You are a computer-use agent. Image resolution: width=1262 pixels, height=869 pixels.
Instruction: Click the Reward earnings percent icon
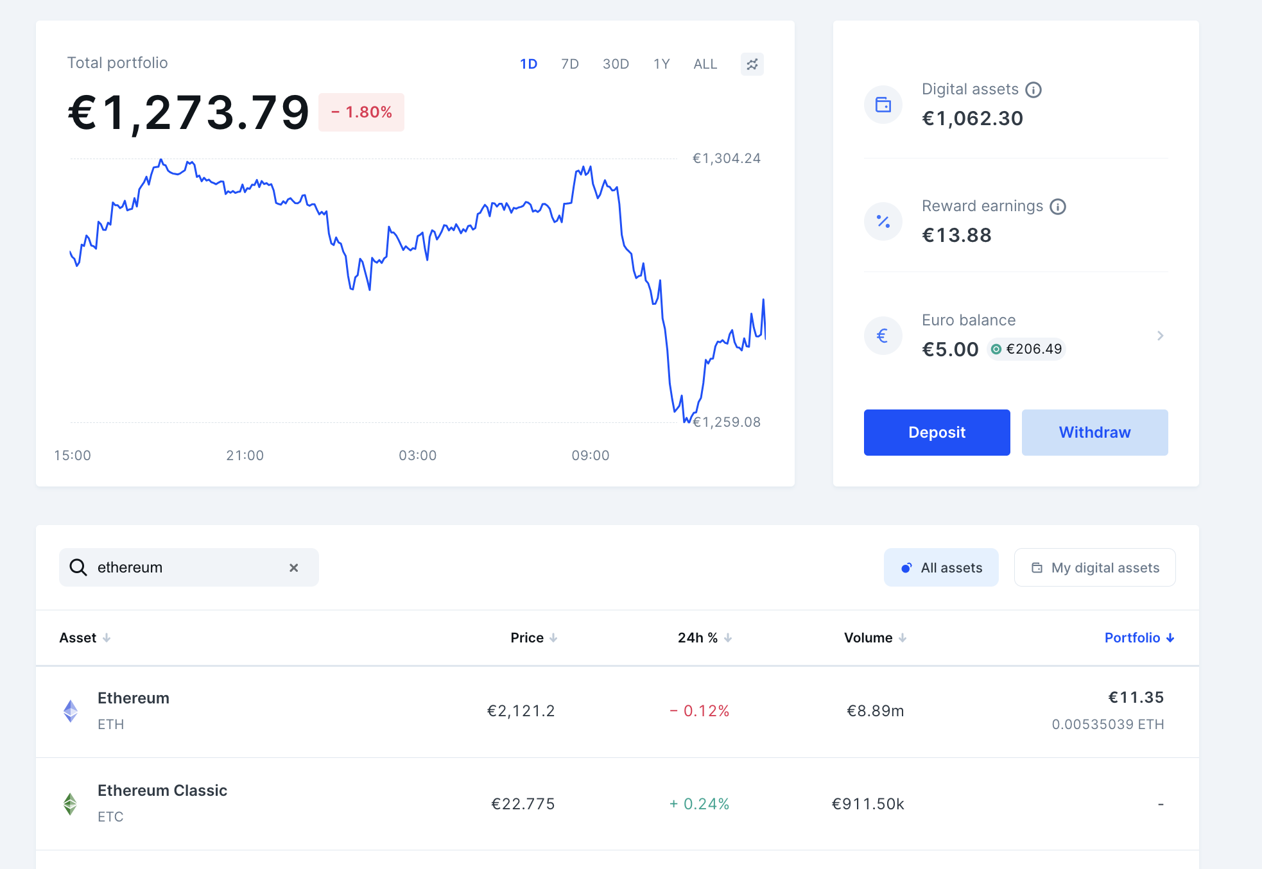883,221
